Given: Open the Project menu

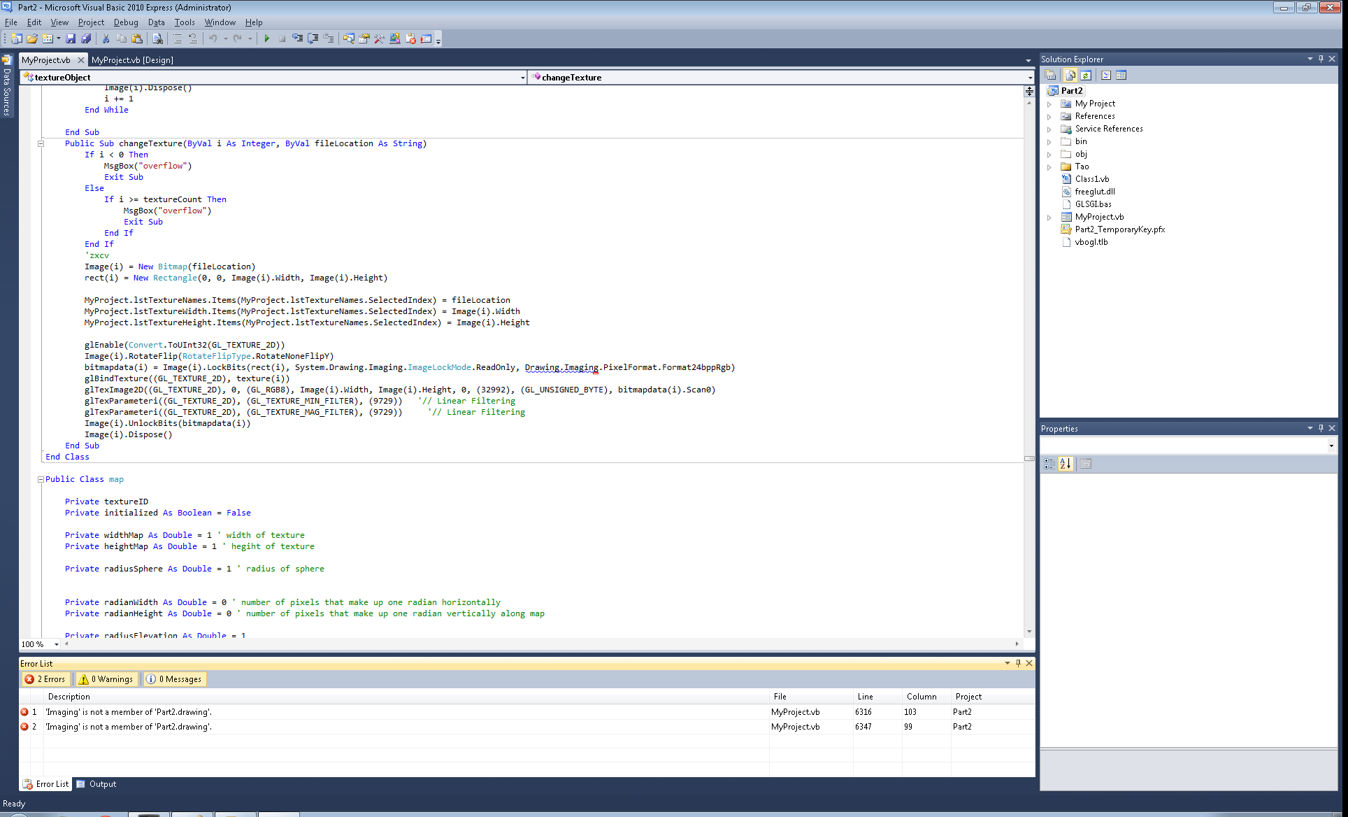Looking at the screenshot, I should pos(91,22).
